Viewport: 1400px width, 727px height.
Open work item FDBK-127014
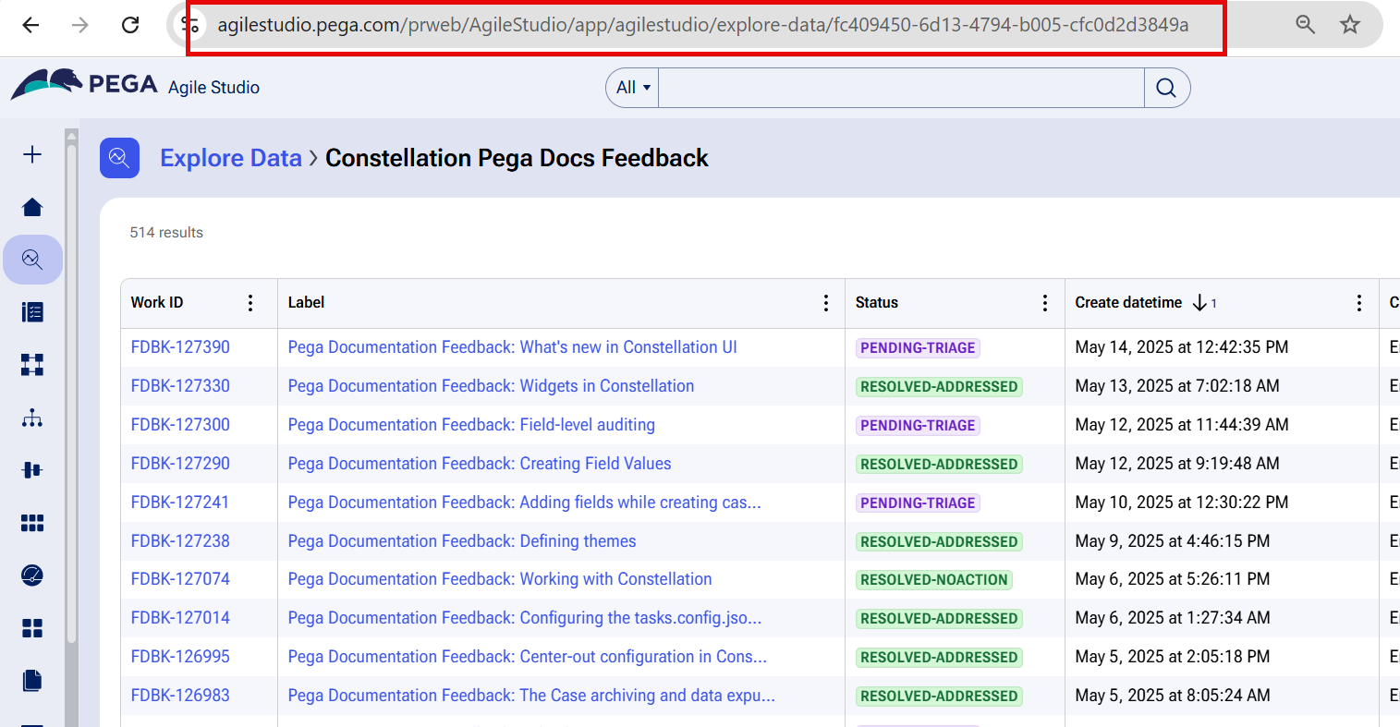pos(180,618)
